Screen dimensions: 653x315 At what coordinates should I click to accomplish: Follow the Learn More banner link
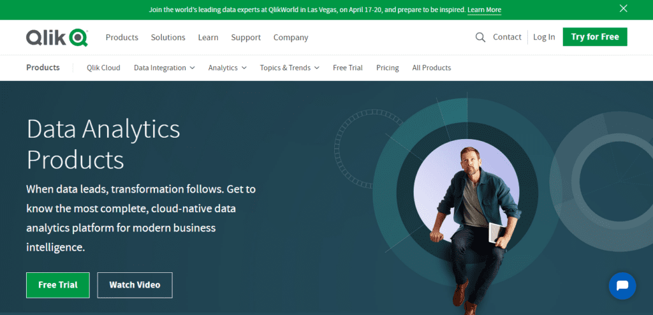pos(484,10)
